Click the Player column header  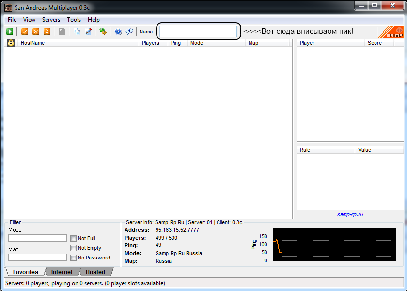point(330,43)
